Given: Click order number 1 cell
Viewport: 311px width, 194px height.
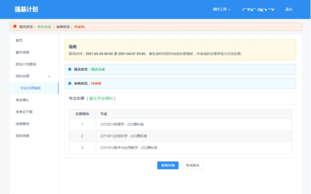Looking at the screenshot, I should pos(82,124).
